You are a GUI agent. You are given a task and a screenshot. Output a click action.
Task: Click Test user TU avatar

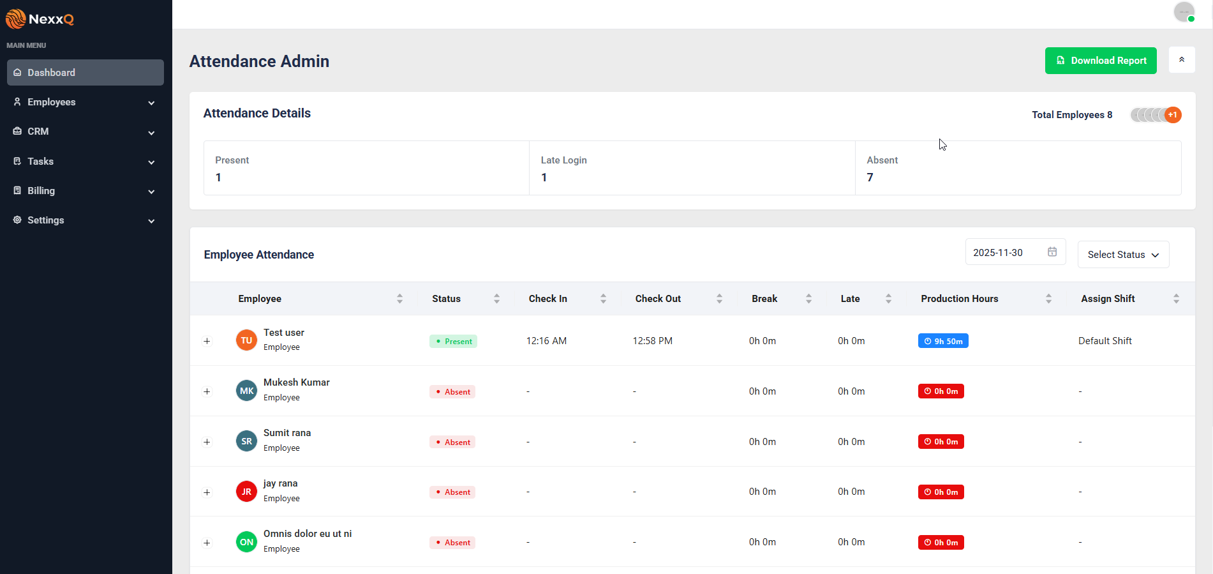(x=246, y=340)
